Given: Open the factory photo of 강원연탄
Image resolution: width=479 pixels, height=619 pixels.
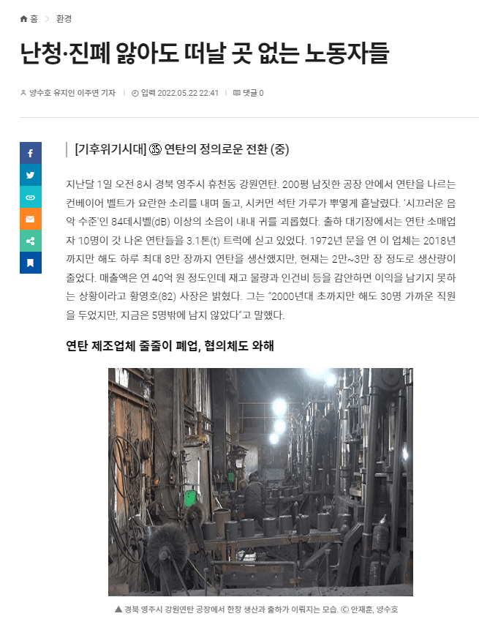Looking at the screenshot, I should pos(260,481).
